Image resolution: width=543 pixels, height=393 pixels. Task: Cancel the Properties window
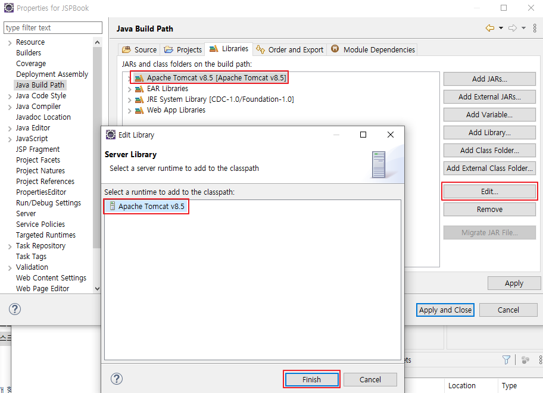point(508,310)
